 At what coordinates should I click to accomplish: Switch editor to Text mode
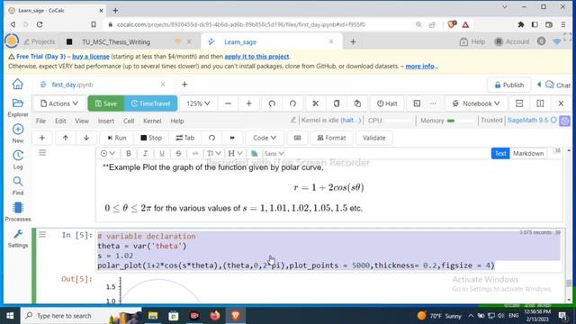(500, 153)
